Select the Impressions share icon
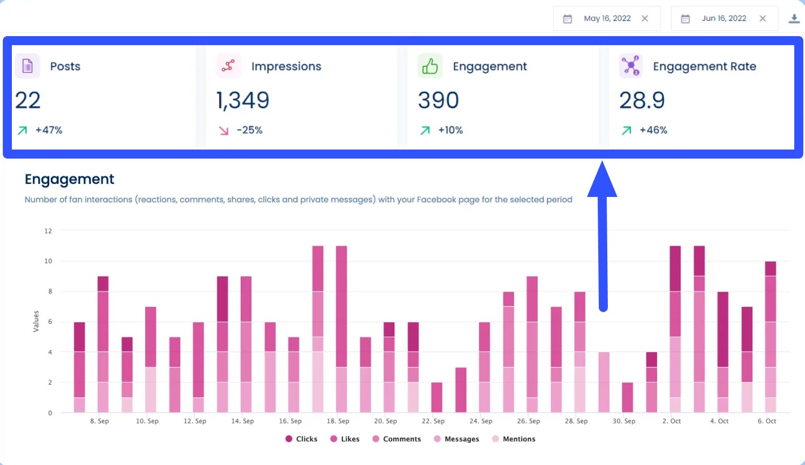 point(228,66)
